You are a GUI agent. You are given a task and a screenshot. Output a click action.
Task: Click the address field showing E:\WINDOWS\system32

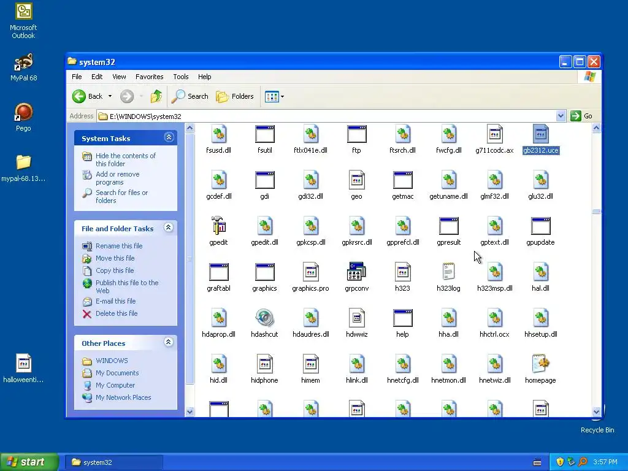[x=326, y=116]
